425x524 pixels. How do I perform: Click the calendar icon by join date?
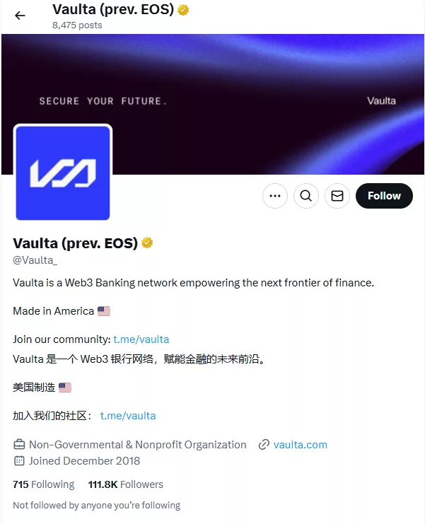point(19,461)
